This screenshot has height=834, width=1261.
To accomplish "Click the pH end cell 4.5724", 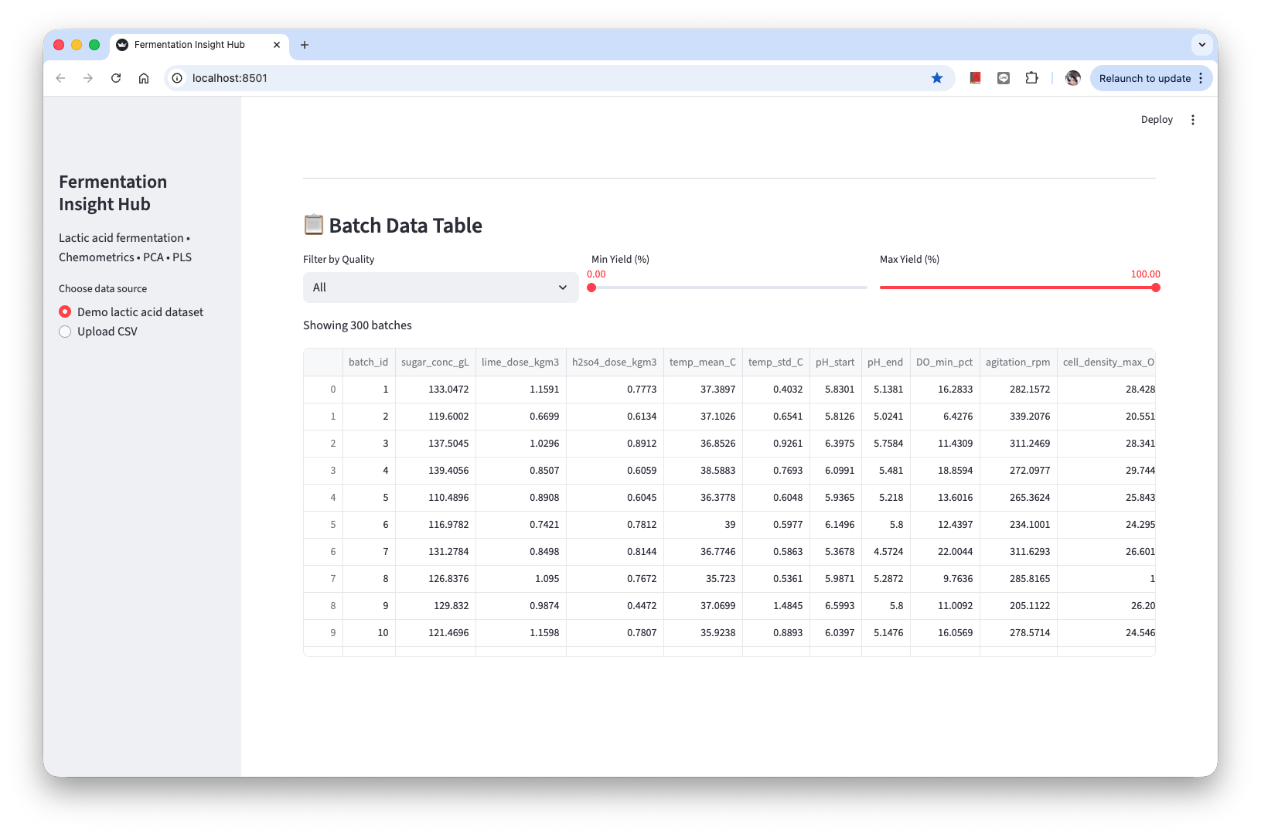I will [885, 552].
